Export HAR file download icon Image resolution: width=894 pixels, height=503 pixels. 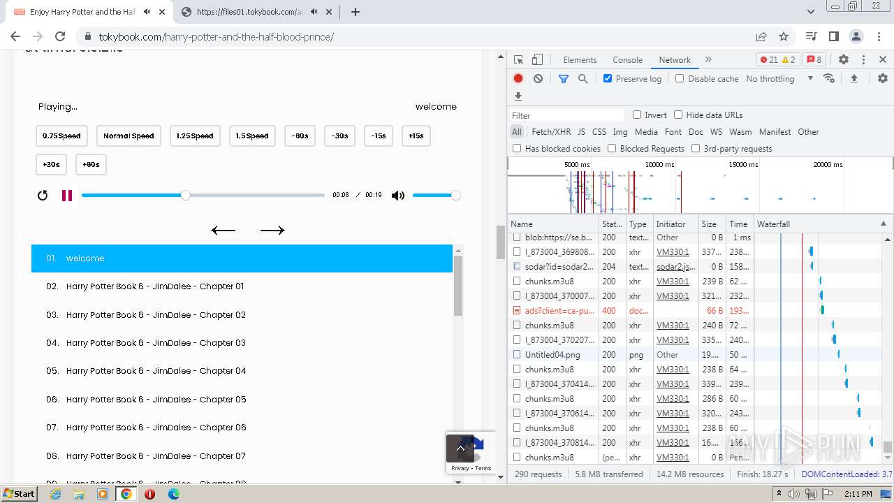click(x=518, y=96)
